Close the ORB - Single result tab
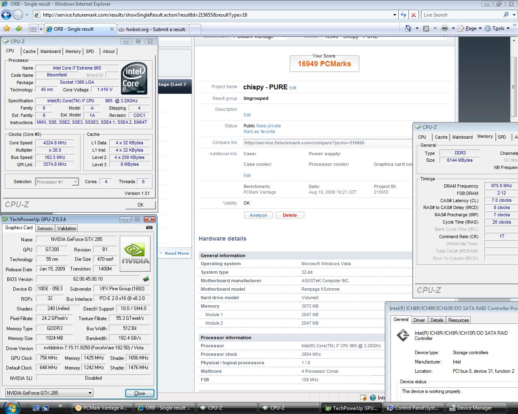Screen dimensions: 518x414 coord(112,29)
